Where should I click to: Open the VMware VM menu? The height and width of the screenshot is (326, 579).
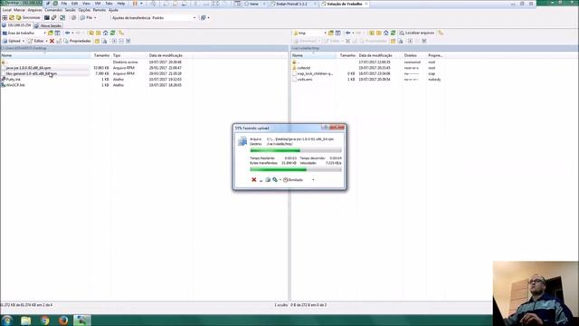tap(98, 4)
